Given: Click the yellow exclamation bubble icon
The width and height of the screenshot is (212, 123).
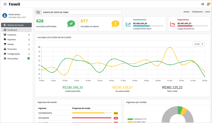Looking at the screenshot, I should [x=115, y=24].
